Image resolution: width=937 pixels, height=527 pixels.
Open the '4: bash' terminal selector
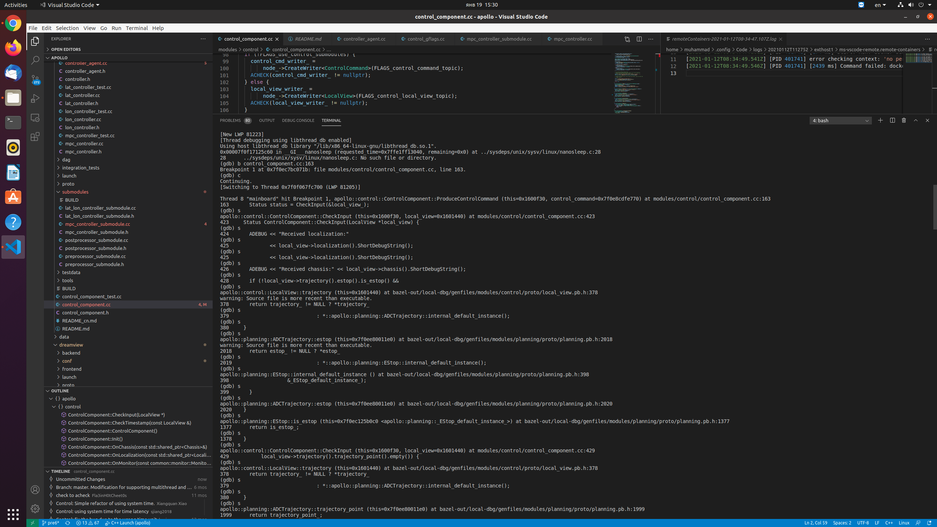pos(840,120)
